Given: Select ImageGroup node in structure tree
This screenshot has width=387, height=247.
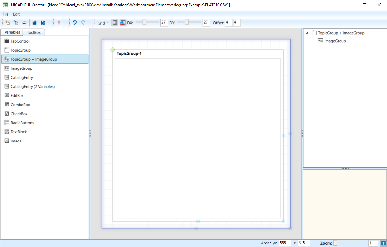Looking at the screenshot, I should 335,41.
